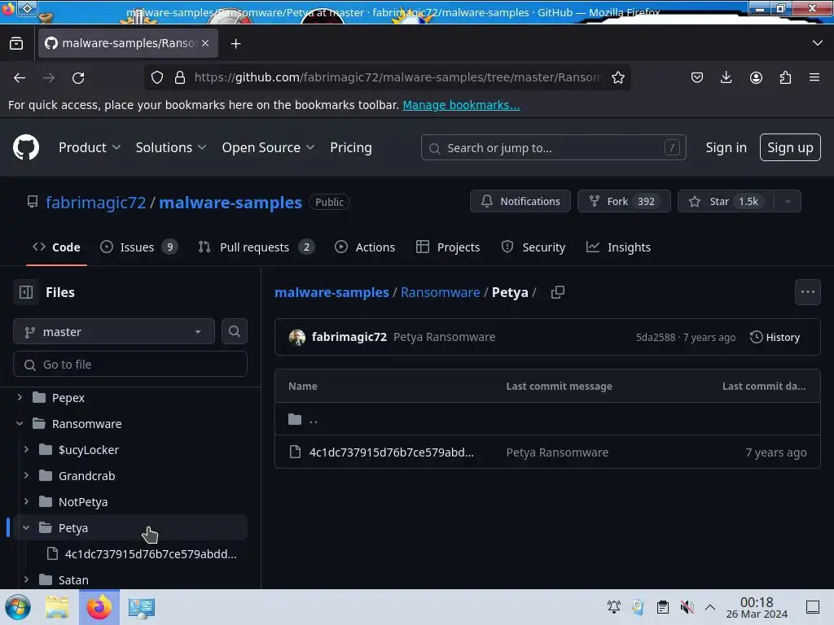Image resolution: width=834 pixels, height=625 pixels.
Task: Fork the repository
Action: 624,202
